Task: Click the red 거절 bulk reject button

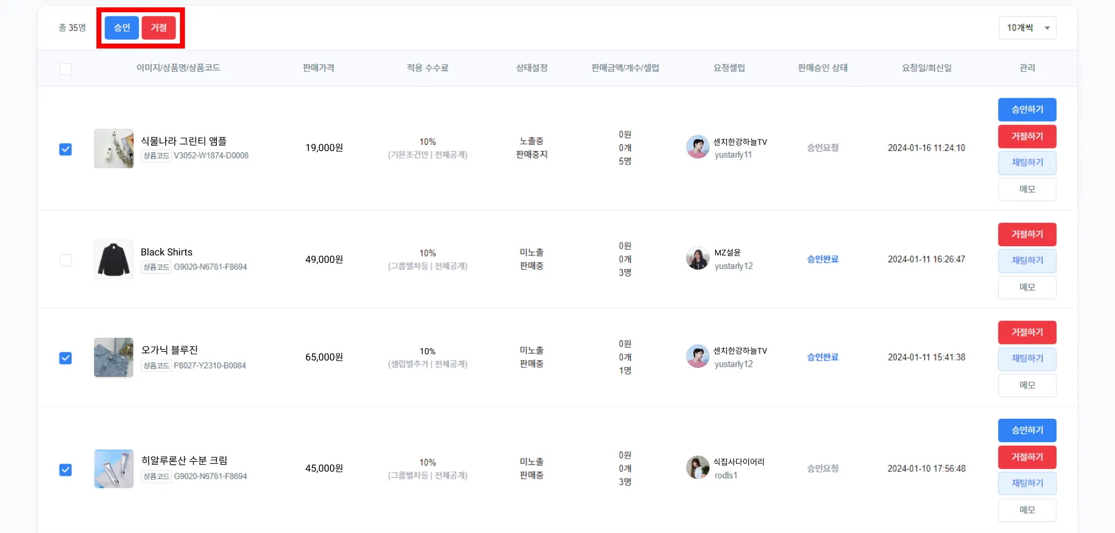Action: click(x=158, y=28)
